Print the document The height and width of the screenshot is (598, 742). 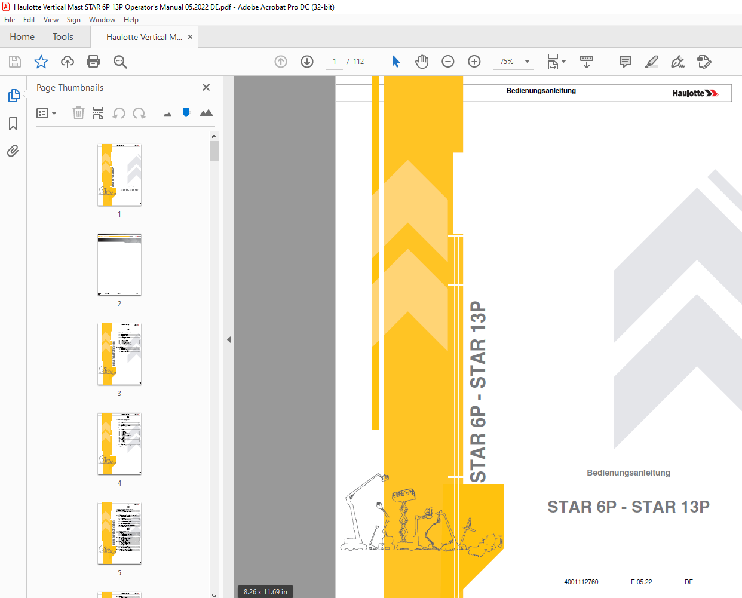tap(93, 62)
